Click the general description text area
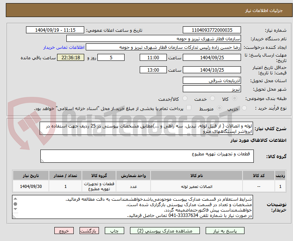Viewport: 293px width, 241px height. [x=146, y=129]
